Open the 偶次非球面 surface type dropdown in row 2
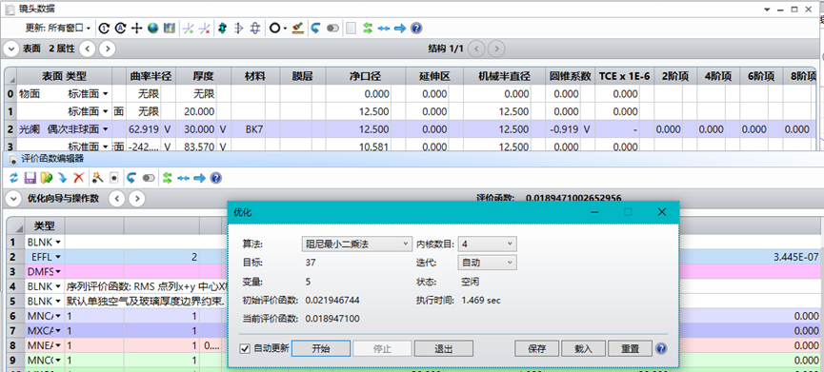Screen dimensions: 824x372 105,129
